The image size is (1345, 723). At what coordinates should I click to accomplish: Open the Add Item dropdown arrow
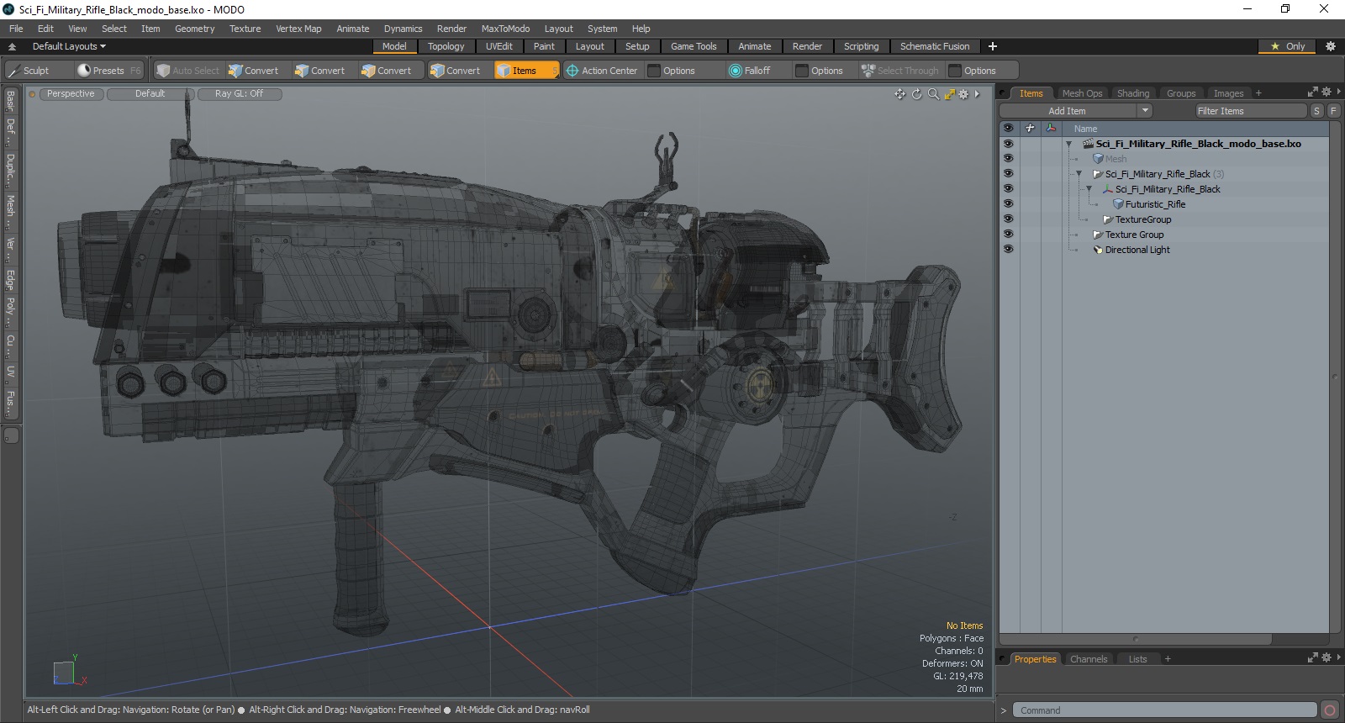point(1144,111)
